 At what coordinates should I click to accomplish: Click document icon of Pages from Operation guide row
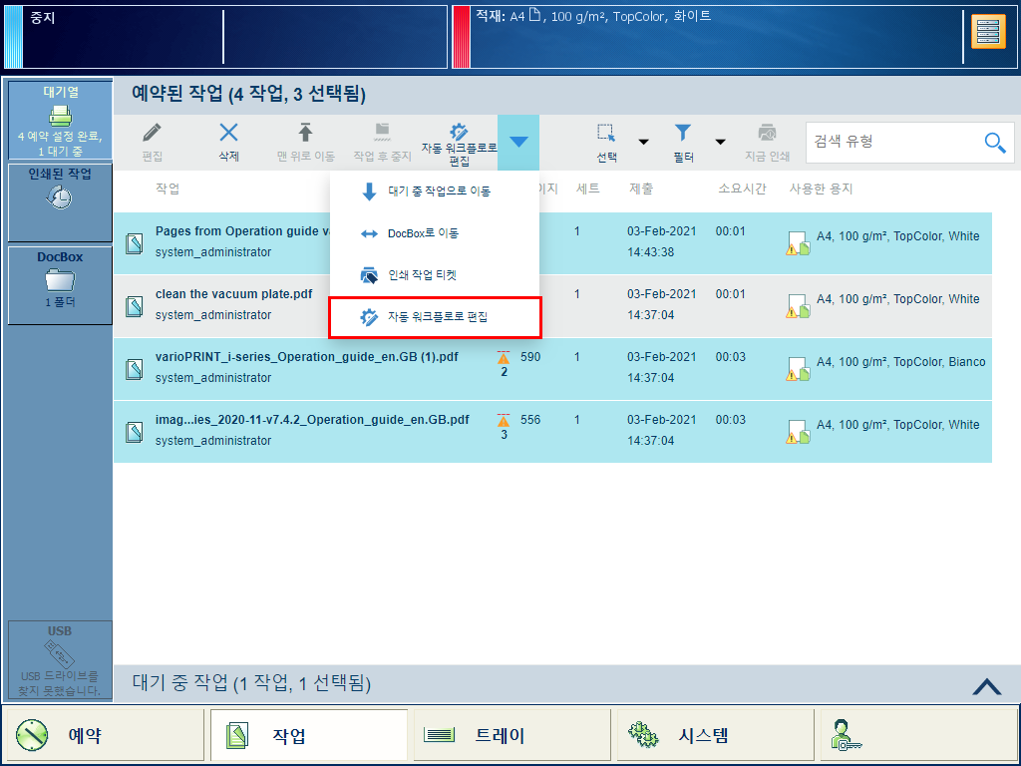pyautogui.click(x=135, y=243)
